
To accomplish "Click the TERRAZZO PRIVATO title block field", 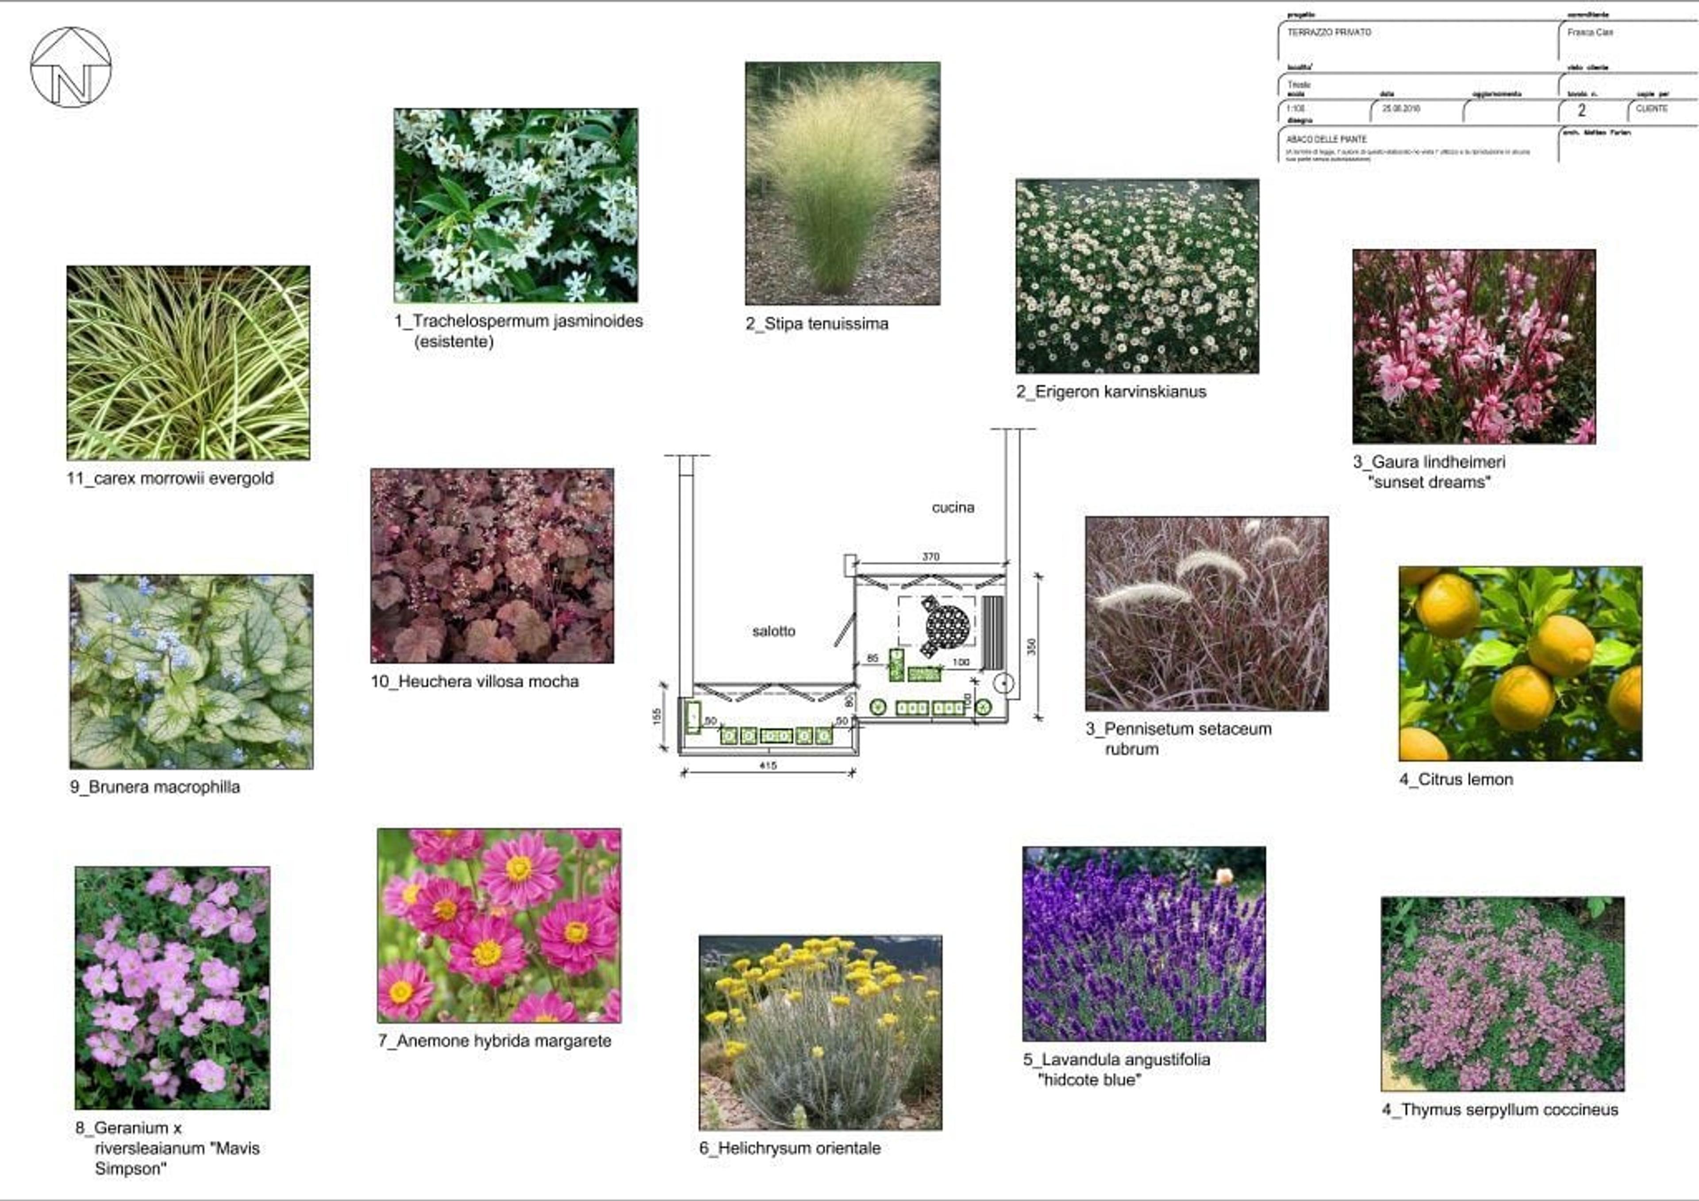I will click(1417, 41).
